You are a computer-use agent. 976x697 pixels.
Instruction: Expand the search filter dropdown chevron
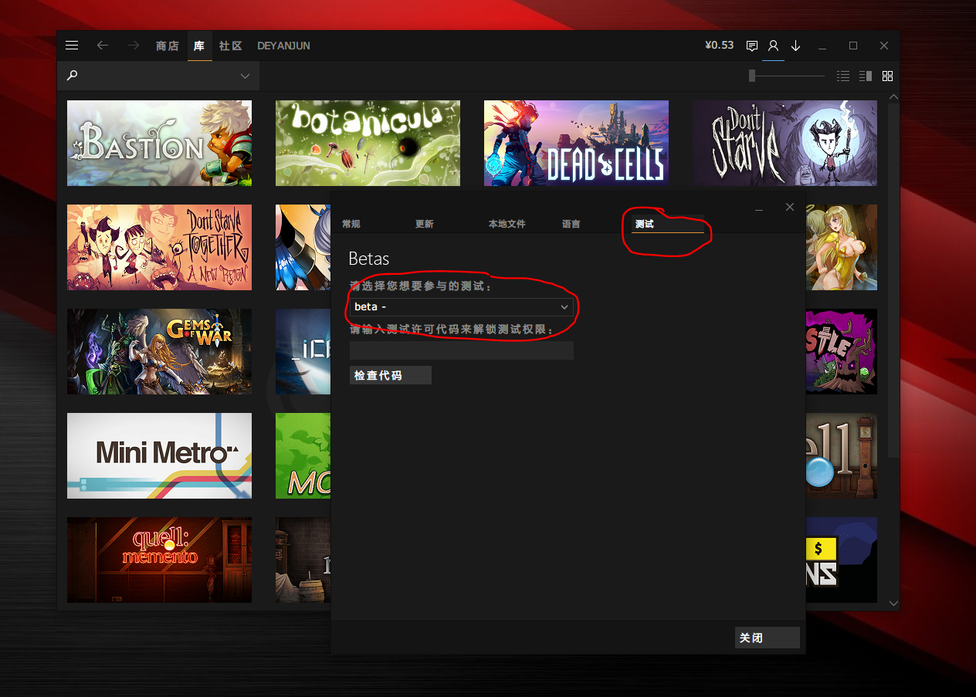245,76
